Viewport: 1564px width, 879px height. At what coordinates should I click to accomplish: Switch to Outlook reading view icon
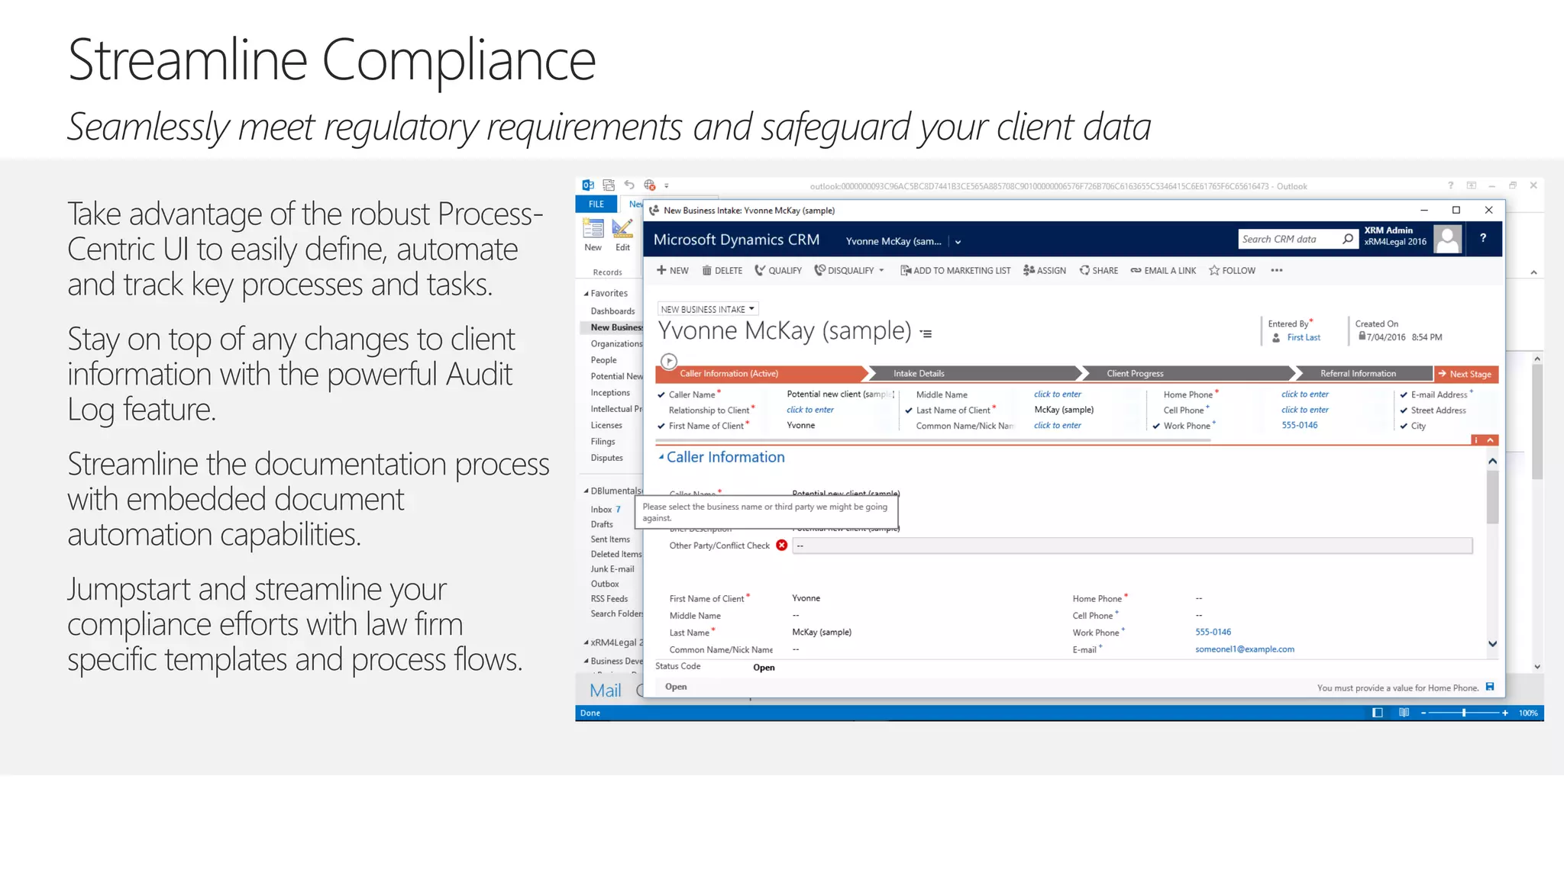pos(1404,713)
